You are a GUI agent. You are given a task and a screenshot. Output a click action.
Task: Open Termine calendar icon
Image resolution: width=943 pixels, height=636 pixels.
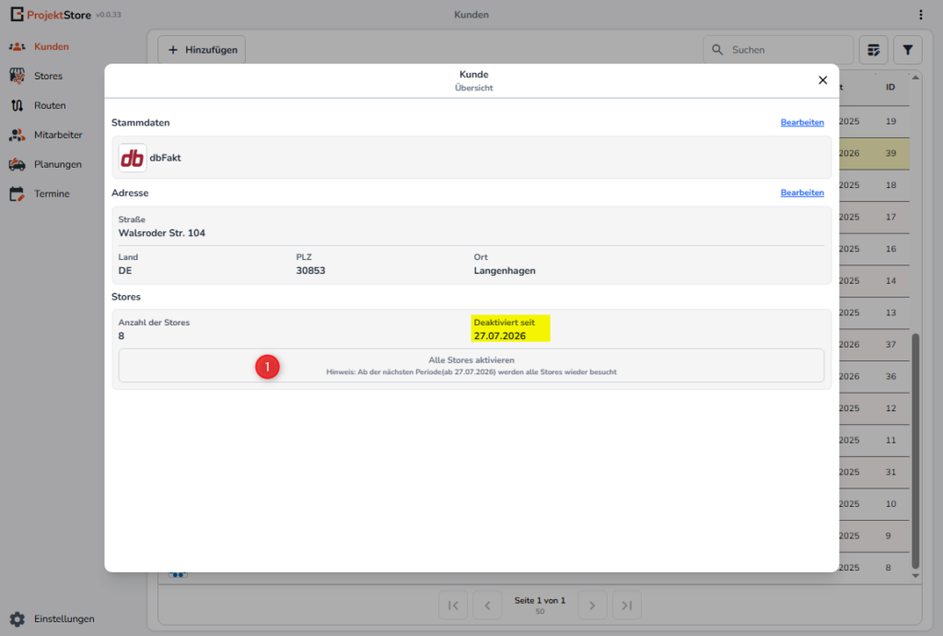(x=17, y=194)
